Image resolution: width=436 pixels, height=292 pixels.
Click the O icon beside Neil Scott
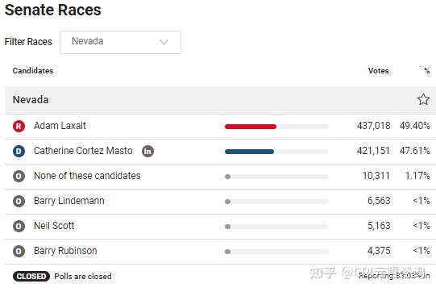point(19,227)
